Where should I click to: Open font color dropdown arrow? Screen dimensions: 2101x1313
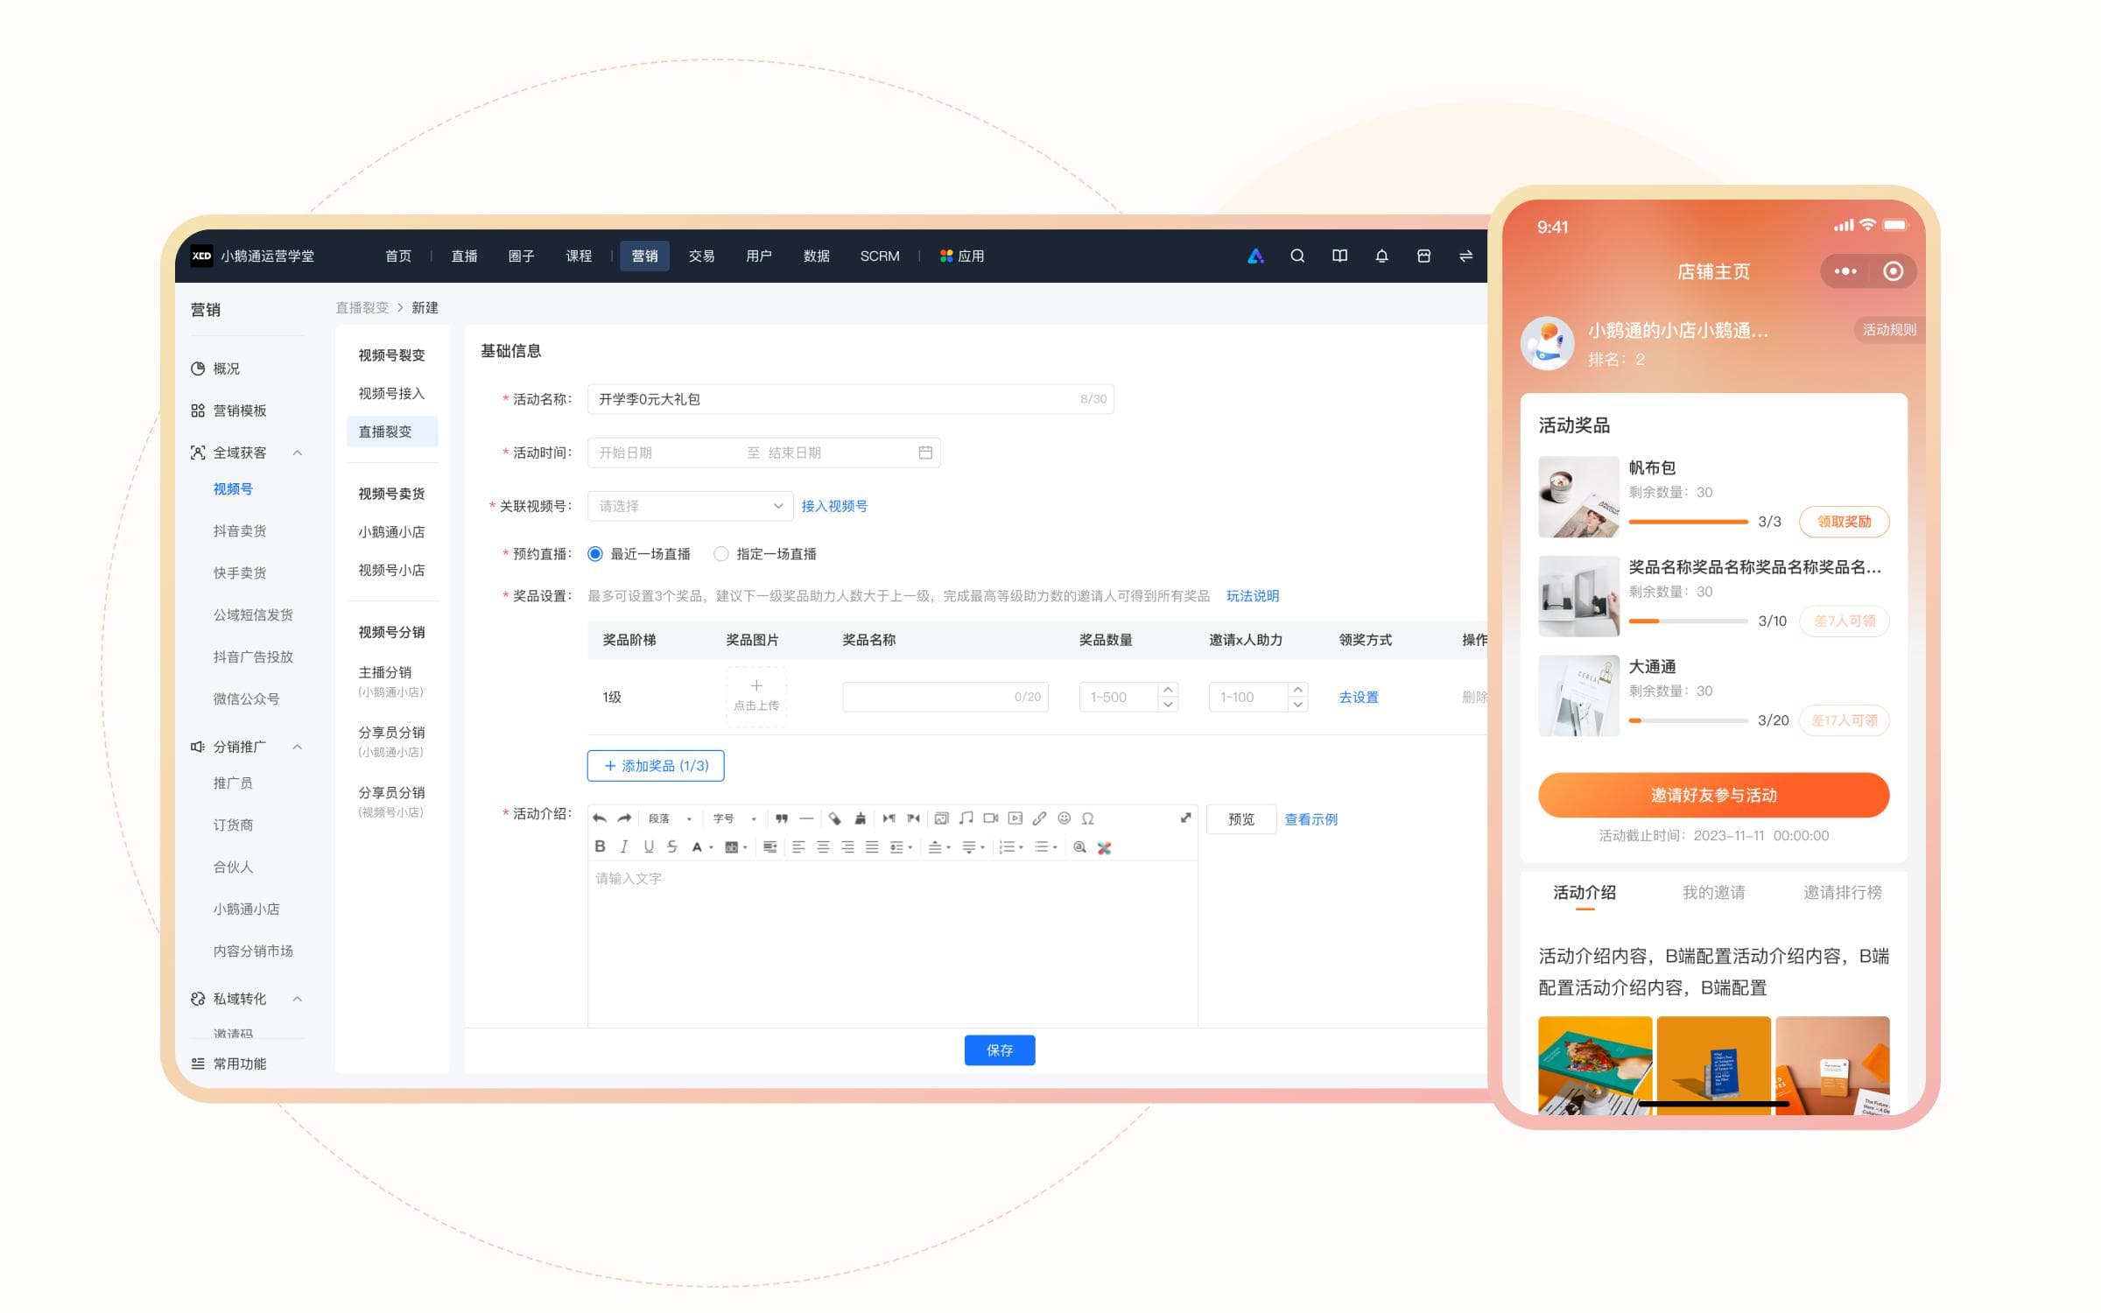tap(712, 847)
